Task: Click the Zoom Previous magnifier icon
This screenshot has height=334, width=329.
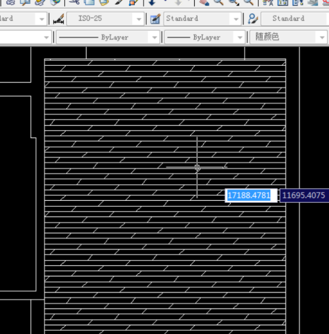Action: tap(248, 2)
